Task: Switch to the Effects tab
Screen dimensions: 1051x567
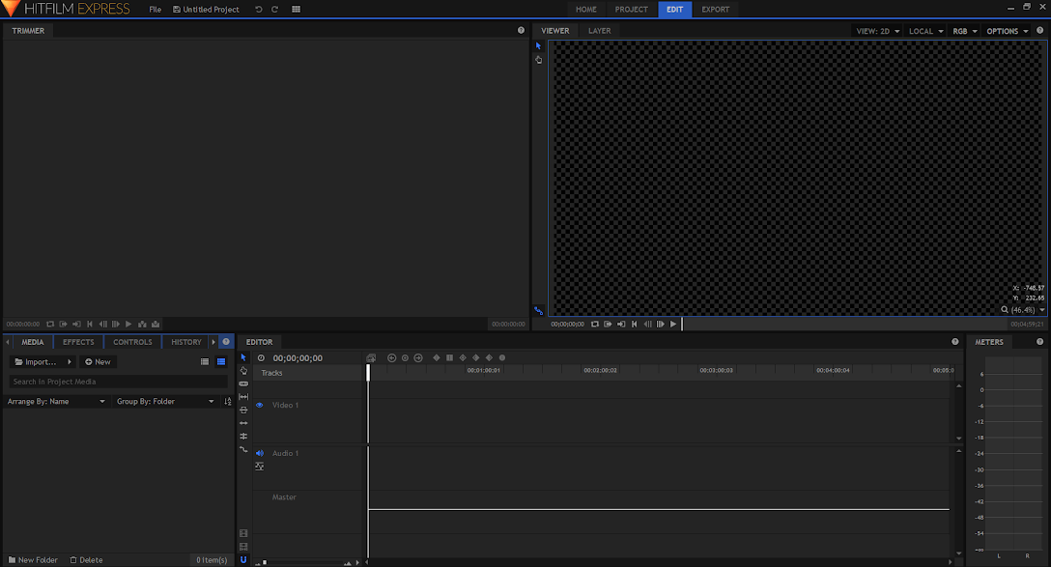Action: (x=78, y=342)
